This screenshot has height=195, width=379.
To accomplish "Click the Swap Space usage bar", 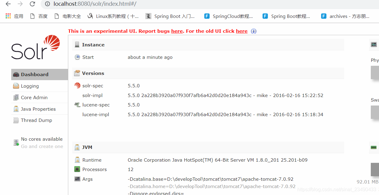I will click(375, 112).
